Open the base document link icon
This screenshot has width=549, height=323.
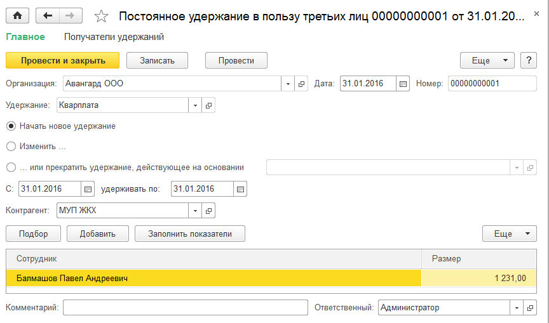pyautogui.click(x=530, y=168)
